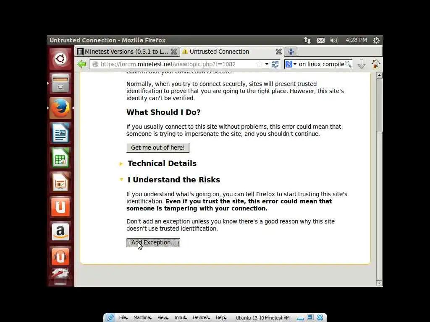Close the VM from VirtualBox toolbar
The height and width of the screenshot is (322, 430).
click(x=320, y=318)
